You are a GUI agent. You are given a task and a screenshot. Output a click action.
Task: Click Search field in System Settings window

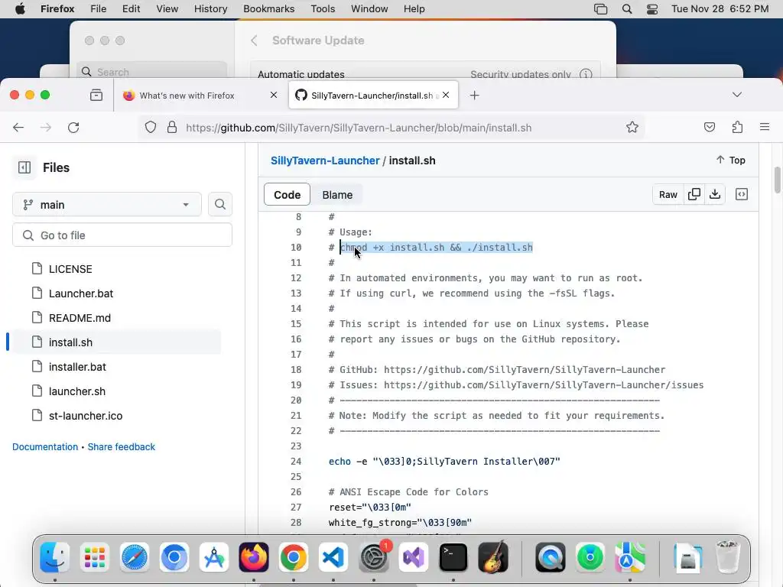click(152, 71)
